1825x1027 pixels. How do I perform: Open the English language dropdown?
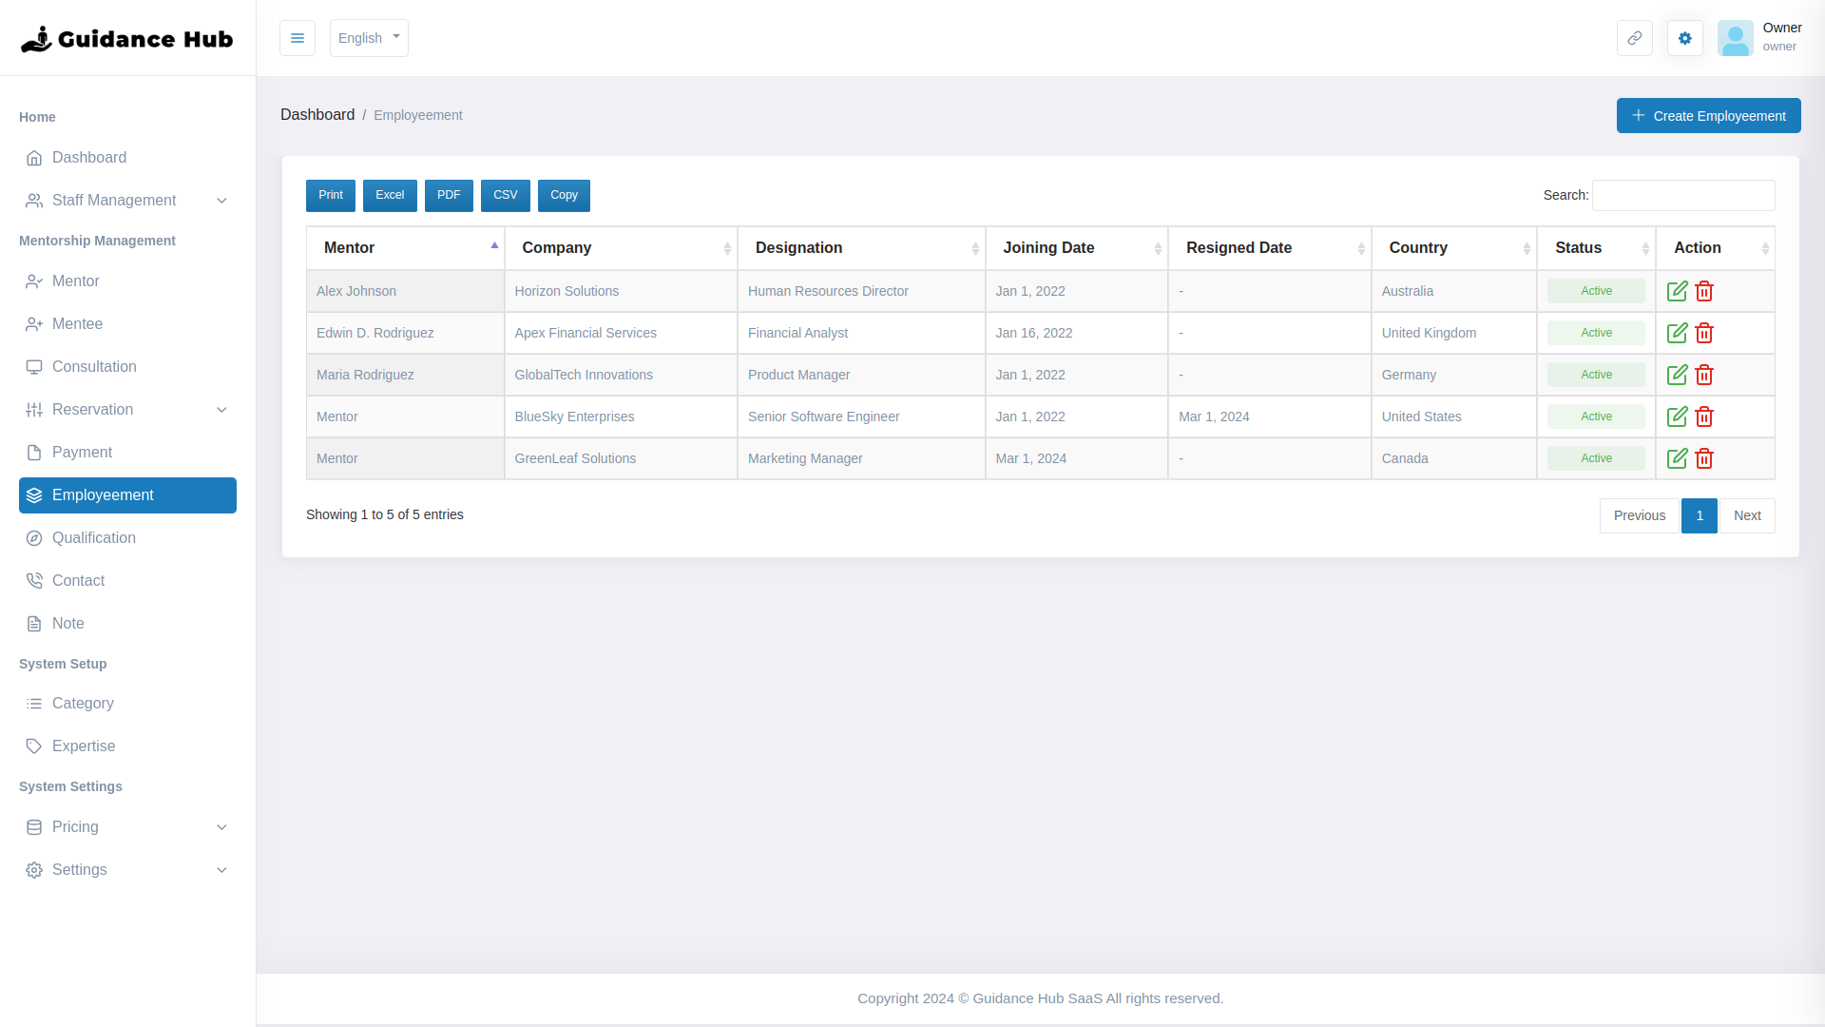coord(369,38)
